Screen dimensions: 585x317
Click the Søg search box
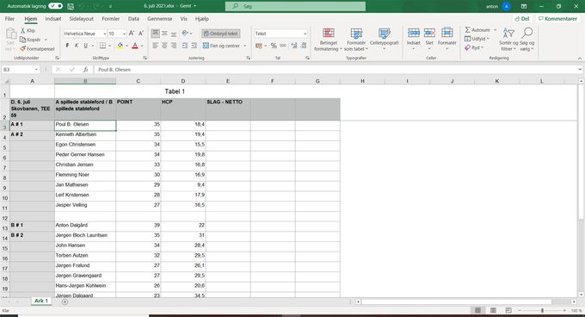295,6
